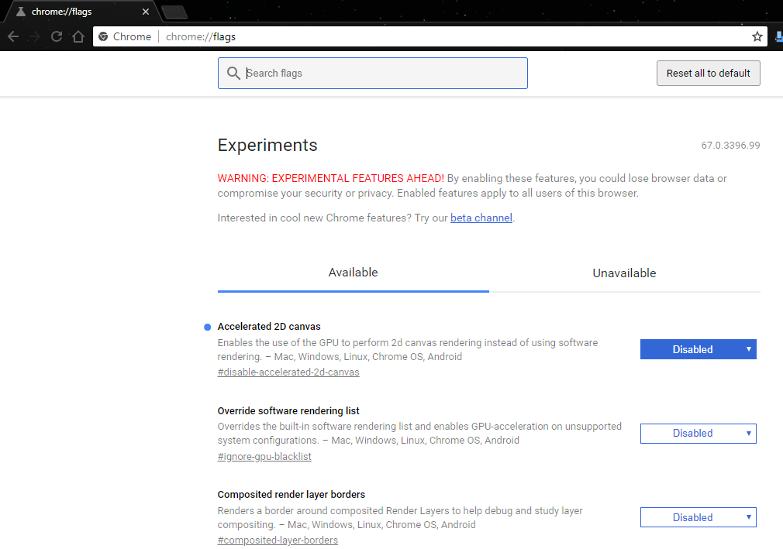Open the Accelerated 2D canvas dropdown
Screen dimensions: 783x549
(x=698, y=349)
